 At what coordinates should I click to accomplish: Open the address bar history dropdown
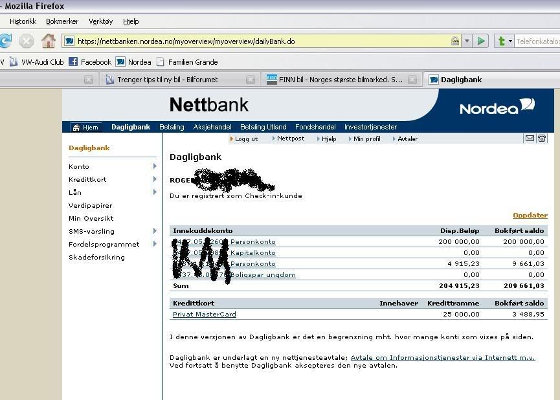pyautogui.click(x=467, y=41)
